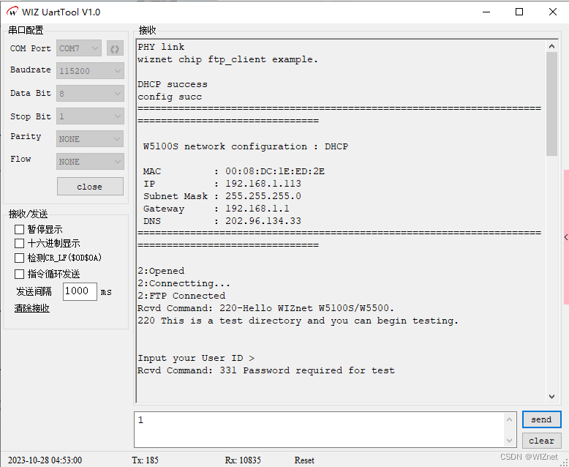569x467 pixels.
Task: Click the send button
Action: point(541,419)
